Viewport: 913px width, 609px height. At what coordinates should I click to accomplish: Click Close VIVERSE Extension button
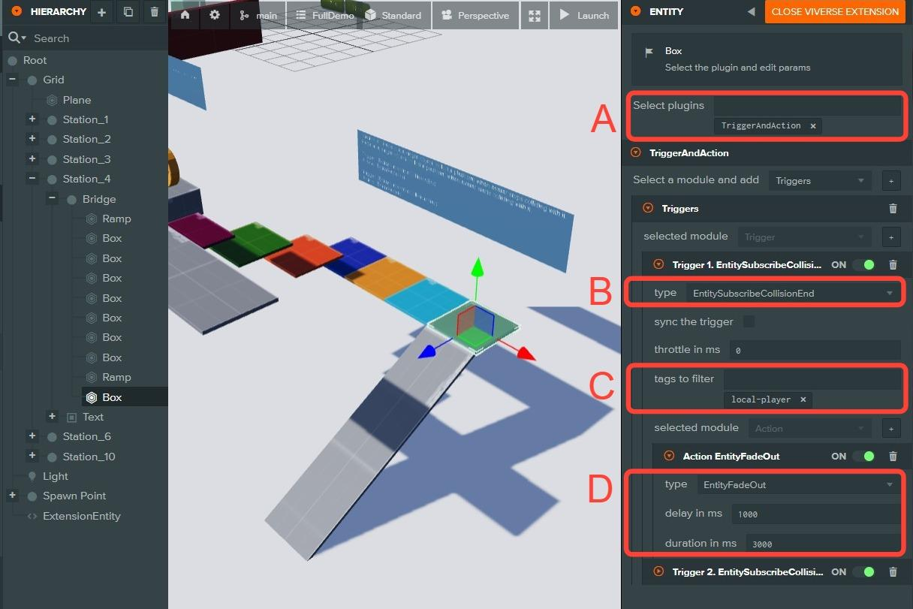(x=834, y=12)
